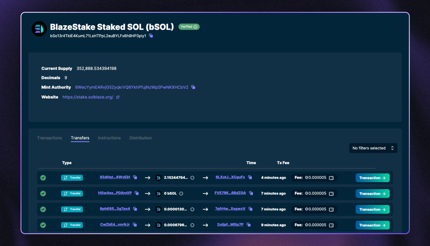Screen dimensions: 430x246
Task: Copy recipient address 7qfrHw...XsgwzV
Action: tap(250, 209)
